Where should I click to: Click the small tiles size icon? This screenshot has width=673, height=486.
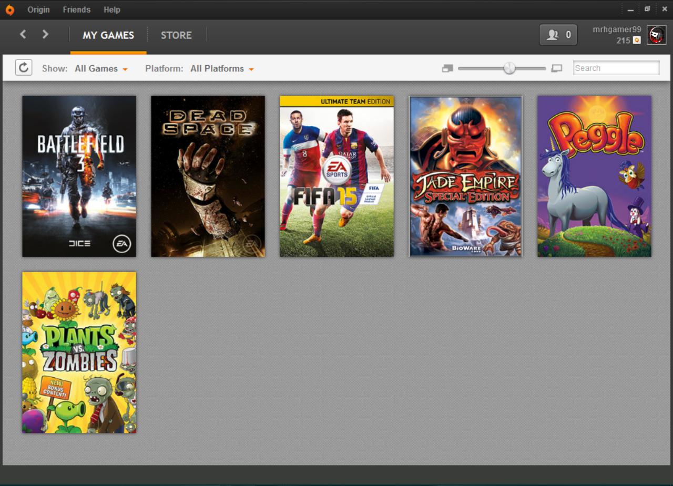(x=447, y=68)
